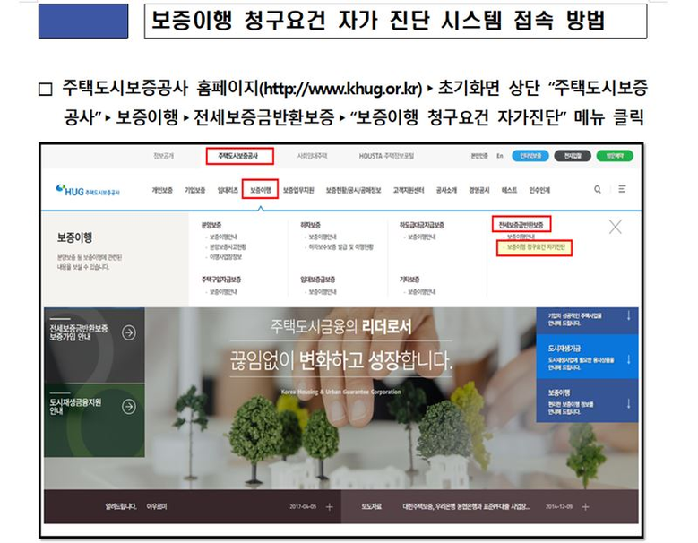Expand the 보증이행 side panel down arrow
This screenshot has height=543, width=698.
628,404
